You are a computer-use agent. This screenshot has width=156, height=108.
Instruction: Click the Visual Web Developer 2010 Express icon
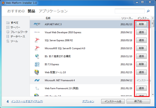pyautogui.click(x=37, y=32)
